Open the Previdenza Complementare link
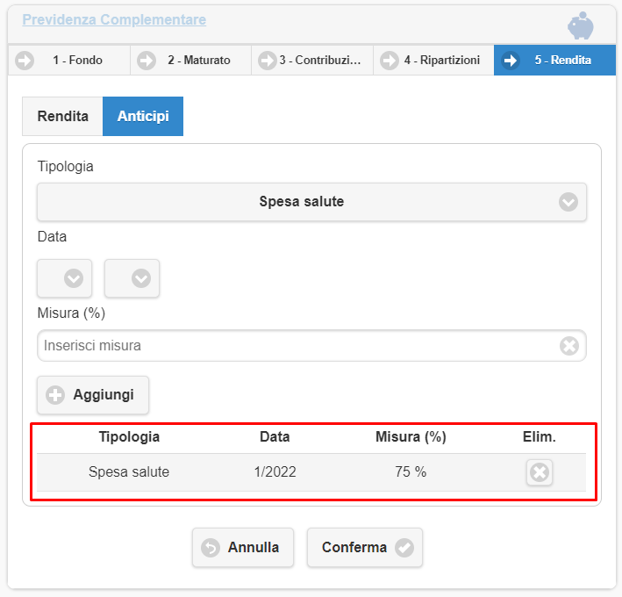 (114, 19)
